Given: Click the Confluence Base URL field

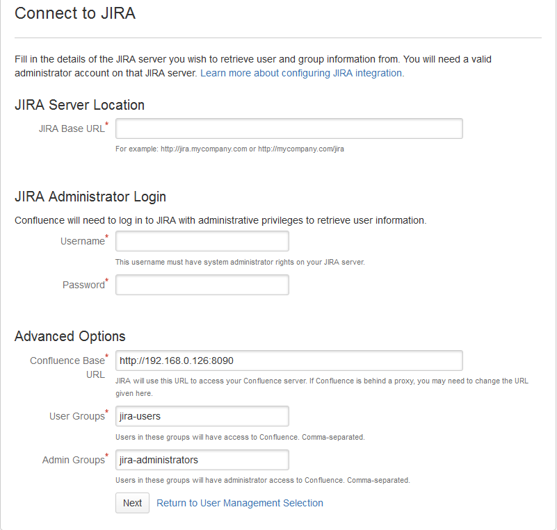Looking at the screenshot, I should (x=289, y=361).
